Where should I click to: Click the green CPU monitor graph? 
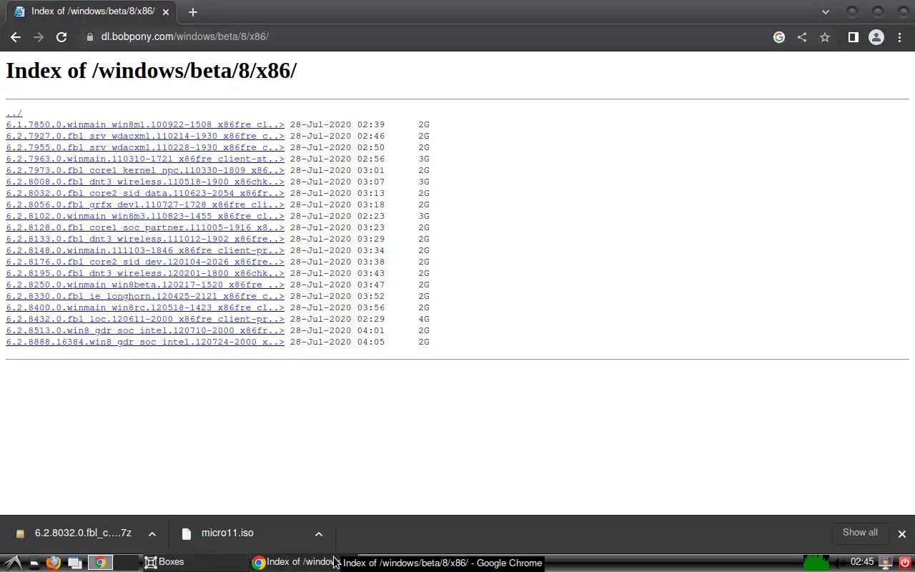click(817, 563)
